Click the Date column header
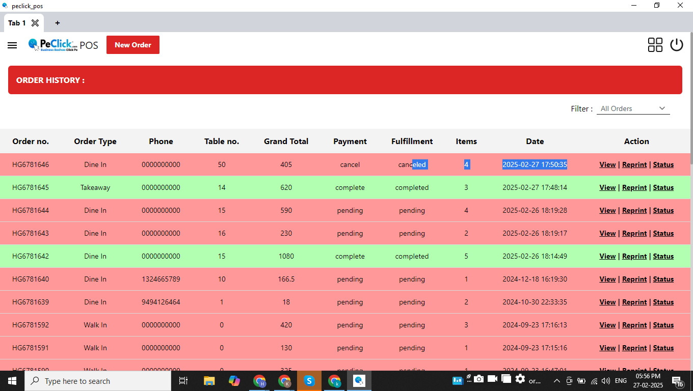The image size is (693, 391). tap(535, 142)
